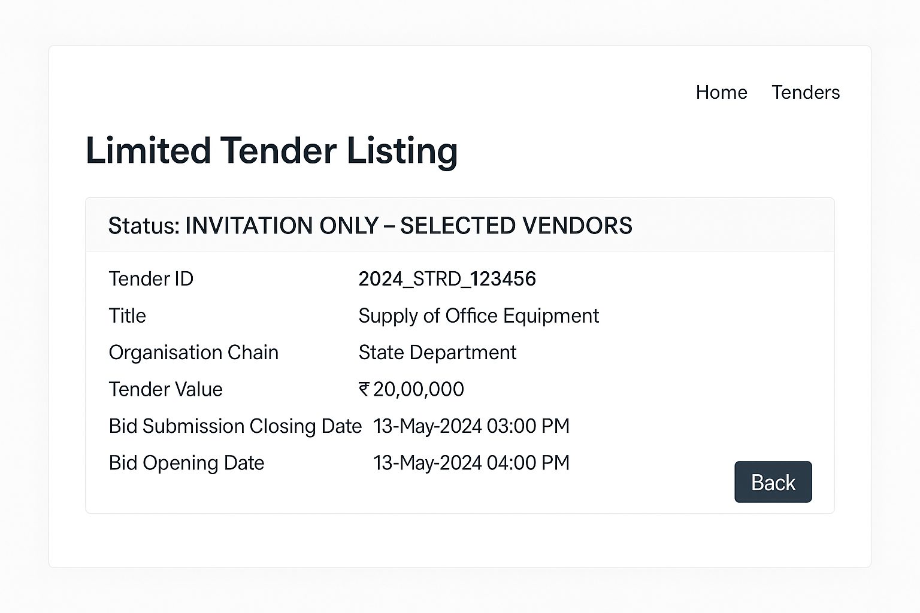
Task: Select the Limited Tender Listing heading
Action: (x=272, y=150)
